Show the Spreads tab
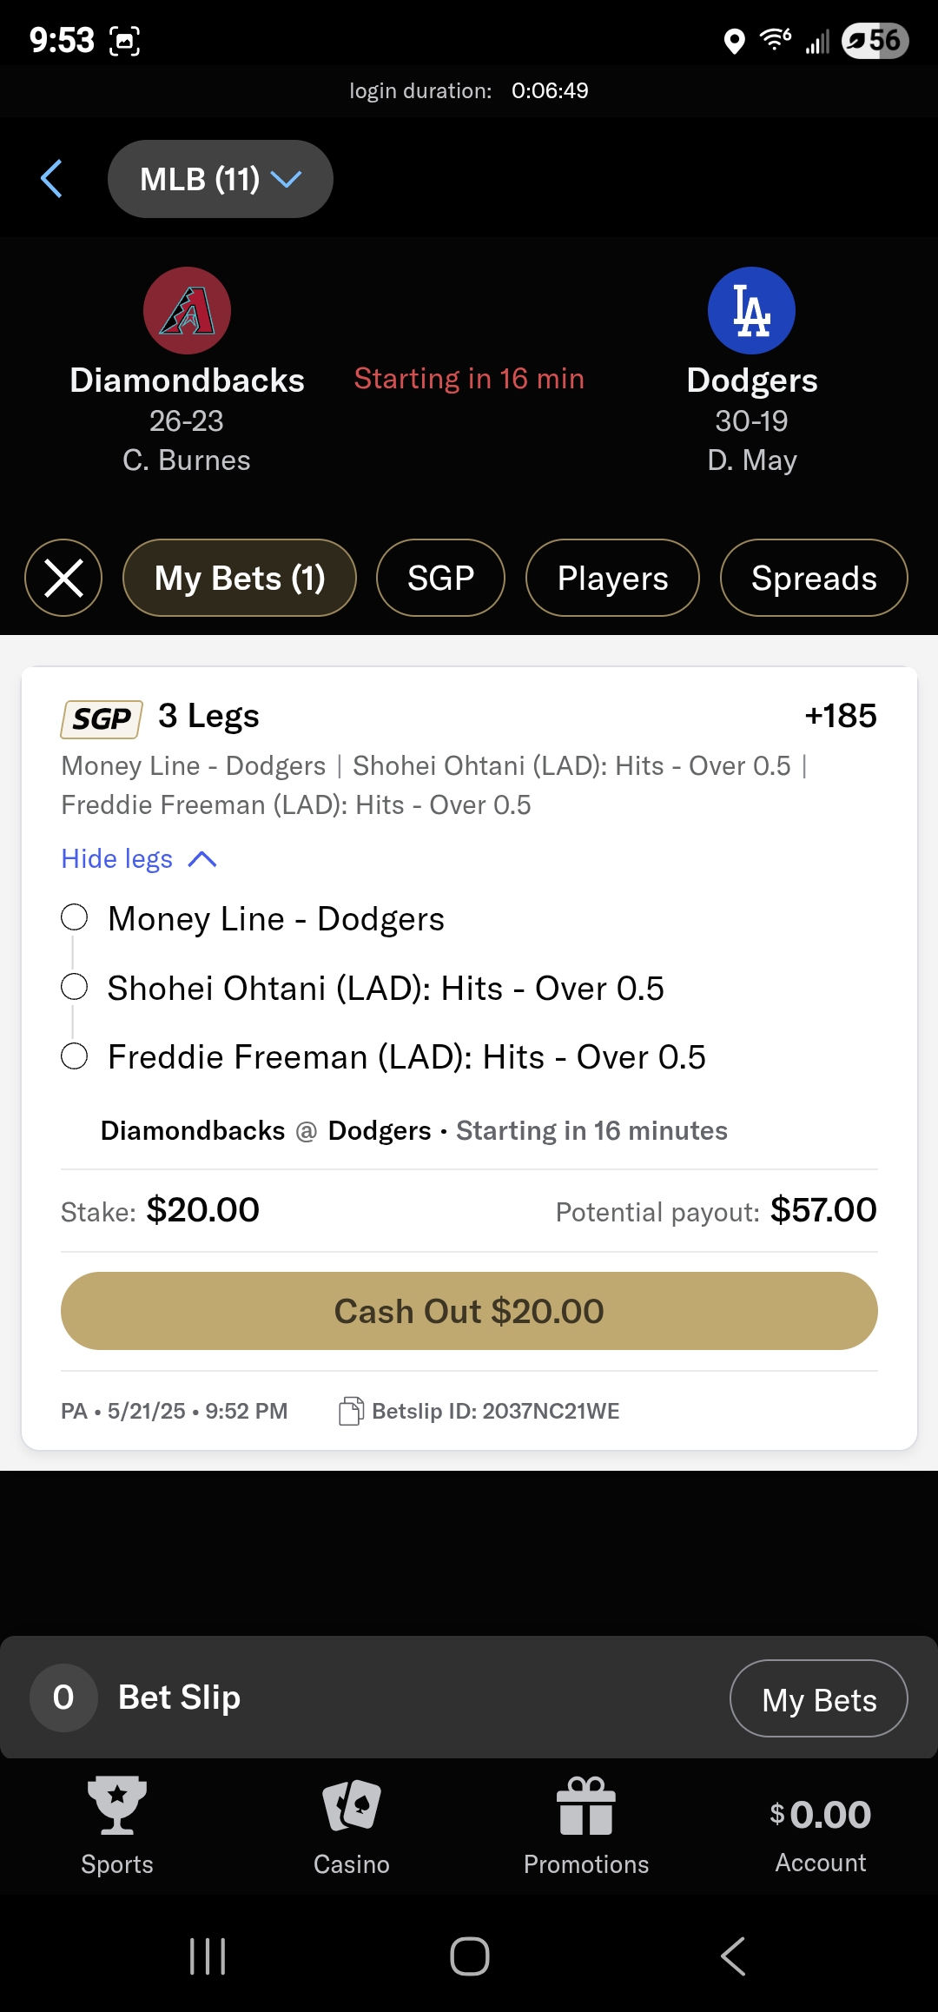This screenshot has height=2012, width=938. (814, 578)
